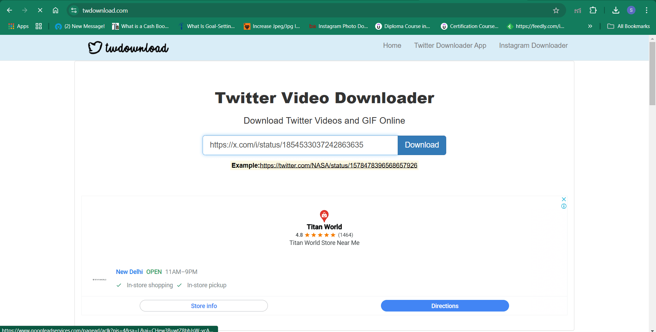
Task: Open the Extensions puzzle icon
Action: 593,10
